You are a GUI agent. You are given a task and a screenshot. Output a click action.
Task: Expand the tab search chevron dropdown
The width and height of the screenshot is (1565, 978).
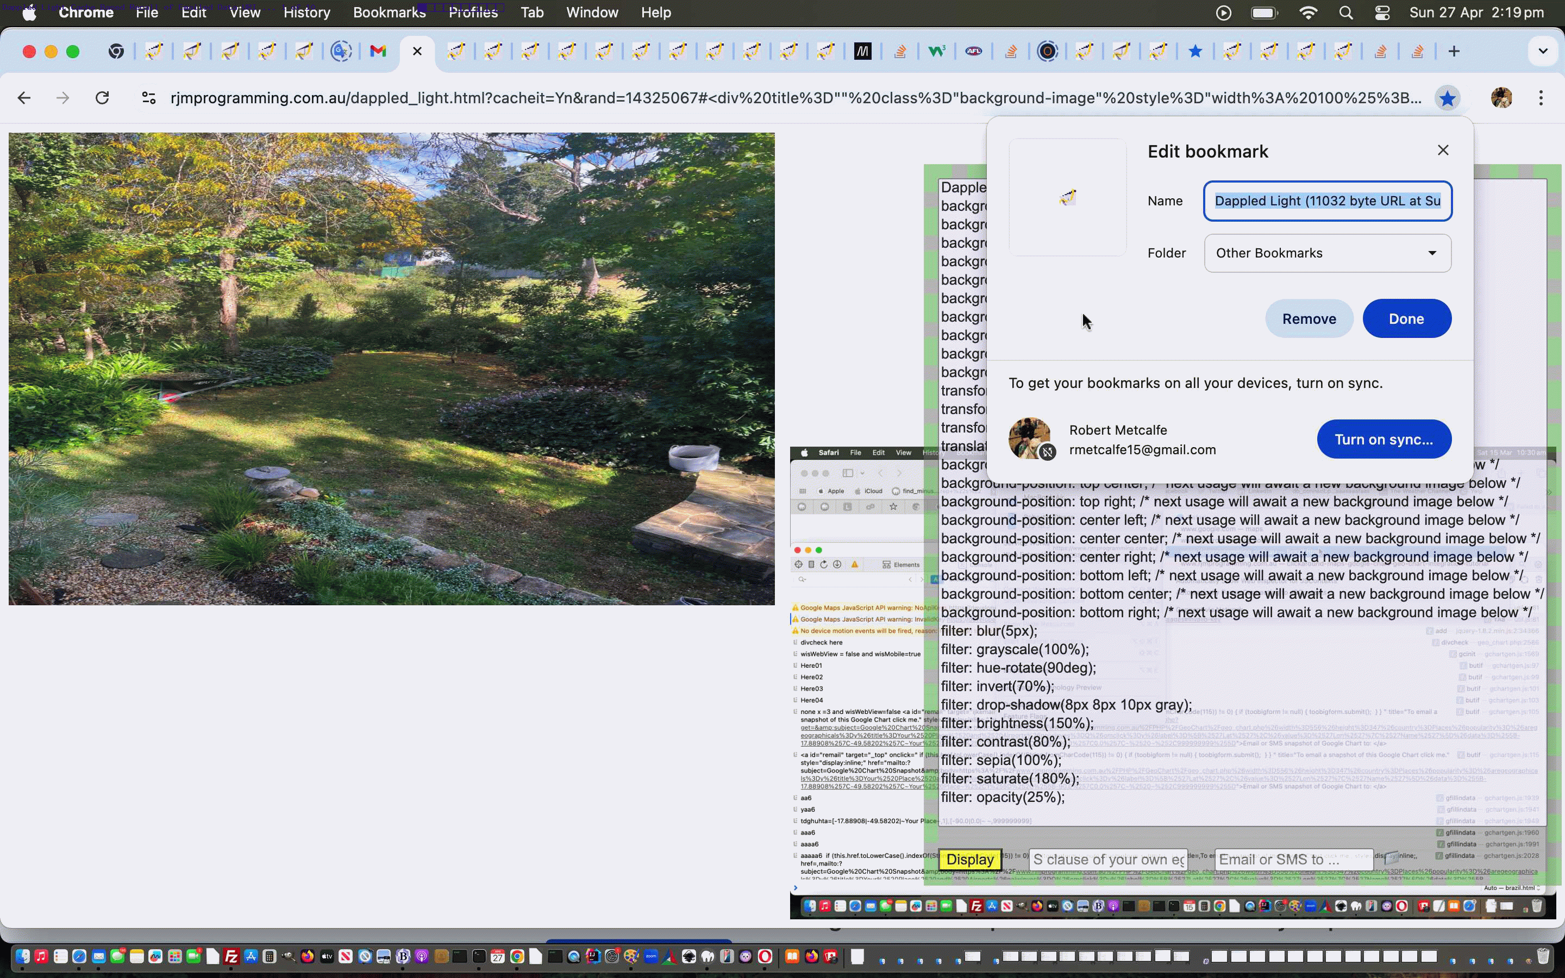[x=1543, y=51]
